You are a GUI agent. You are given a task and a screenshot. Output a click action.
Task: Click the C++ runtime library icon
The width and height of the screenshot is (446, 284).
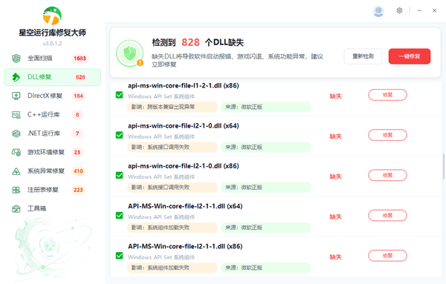[16, 115]
